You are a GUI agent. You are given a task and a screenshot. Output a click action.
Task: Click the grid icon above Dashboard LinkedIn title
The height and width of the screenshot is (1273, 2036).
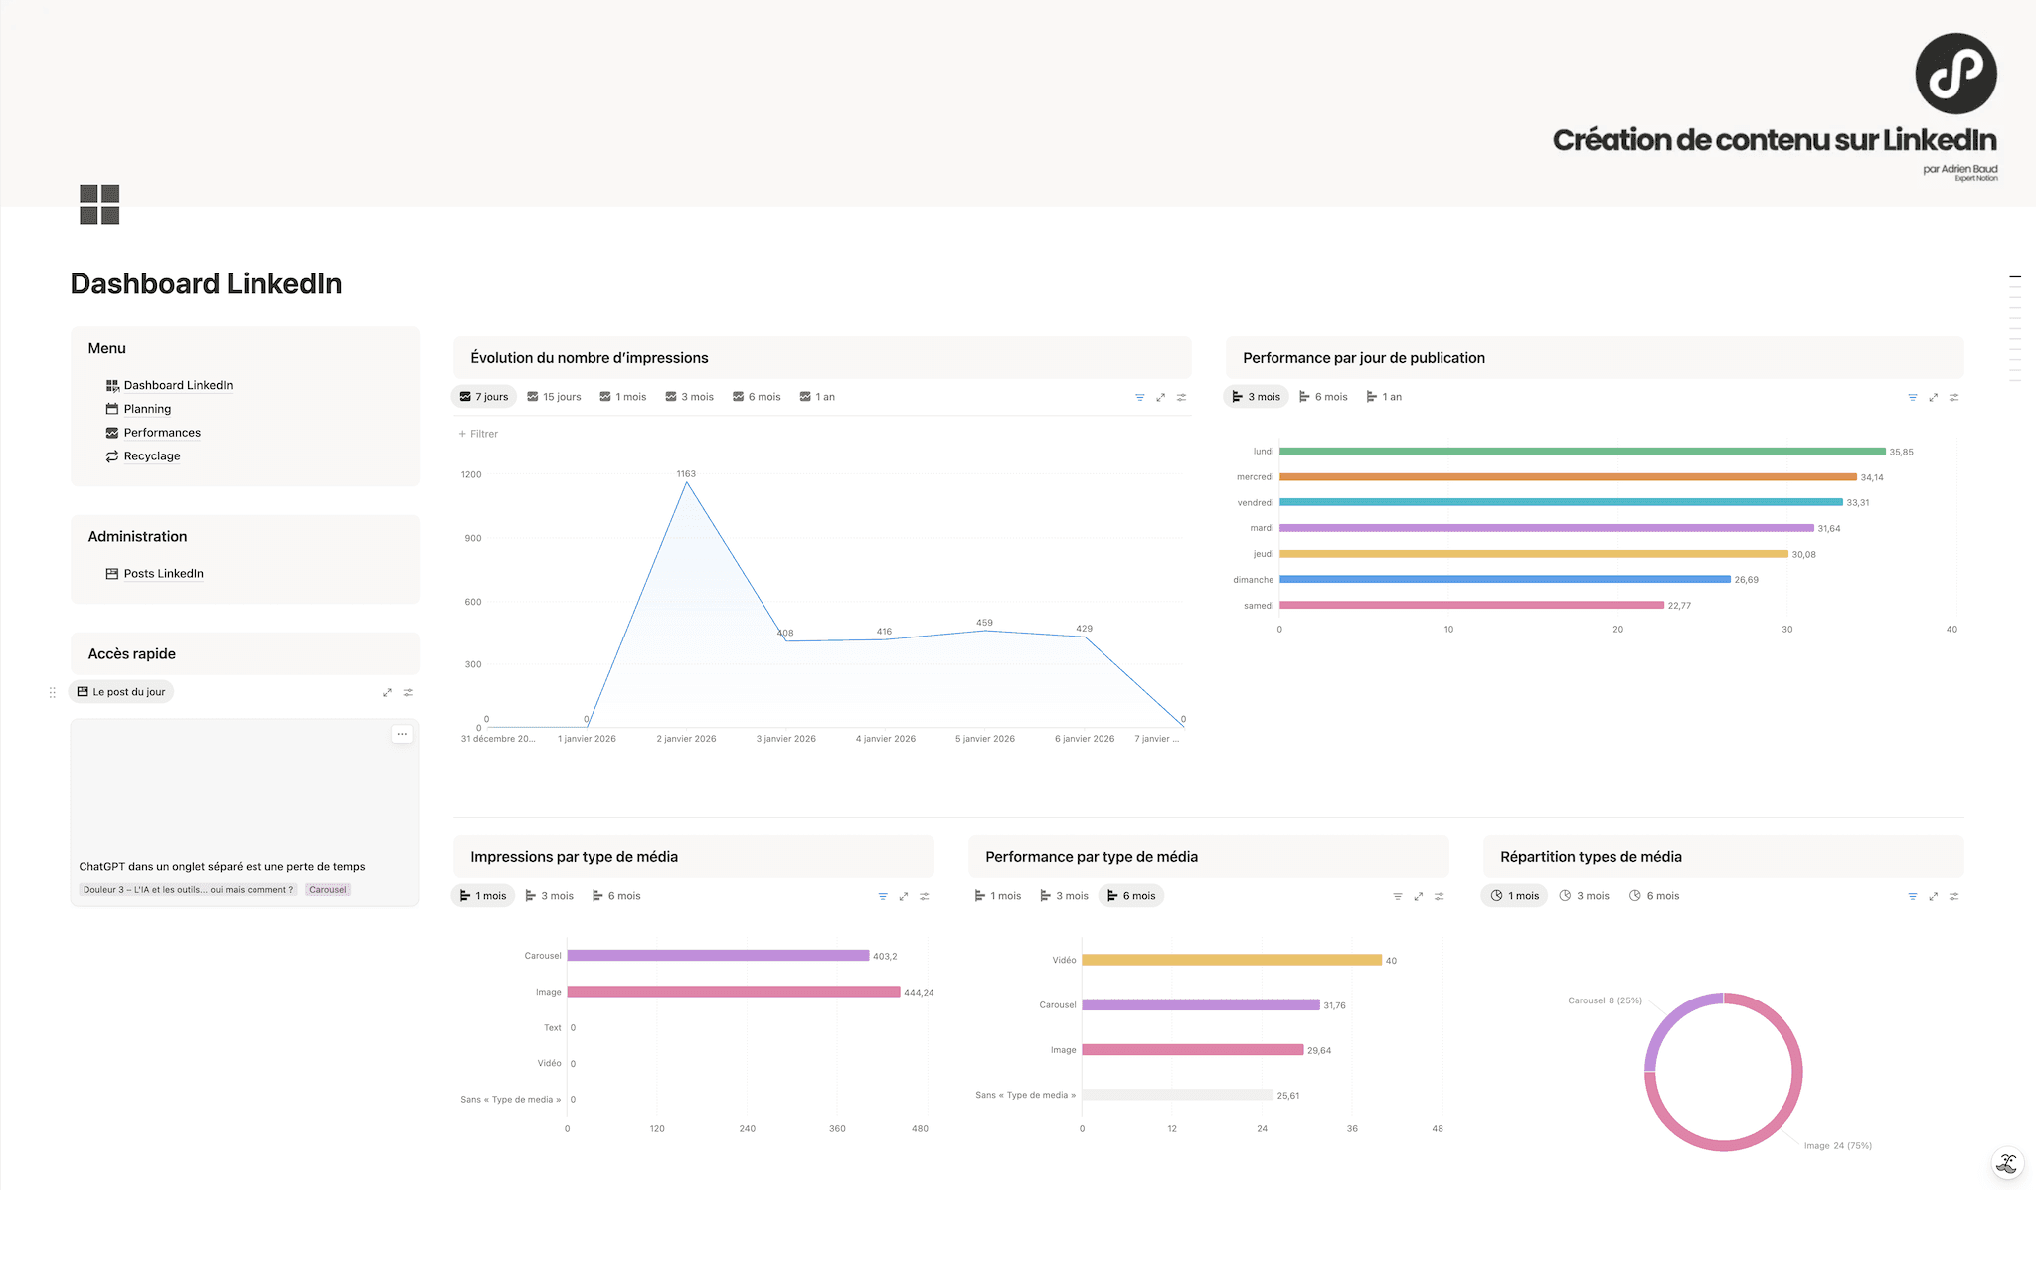coord(98,204)
